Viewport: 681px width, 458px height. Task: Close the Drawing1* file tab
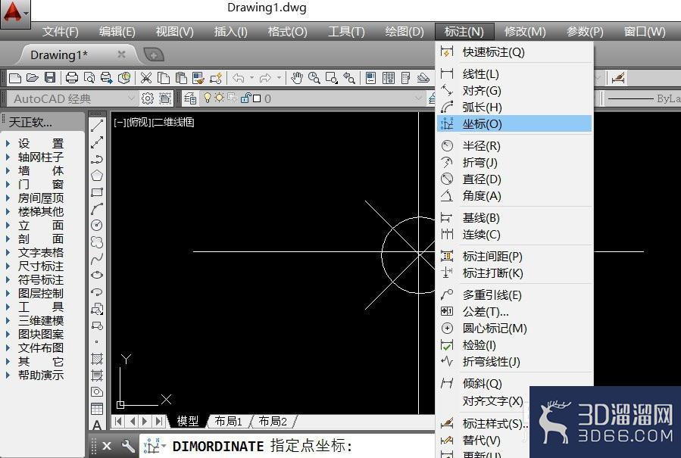click(x=122, y=55)
